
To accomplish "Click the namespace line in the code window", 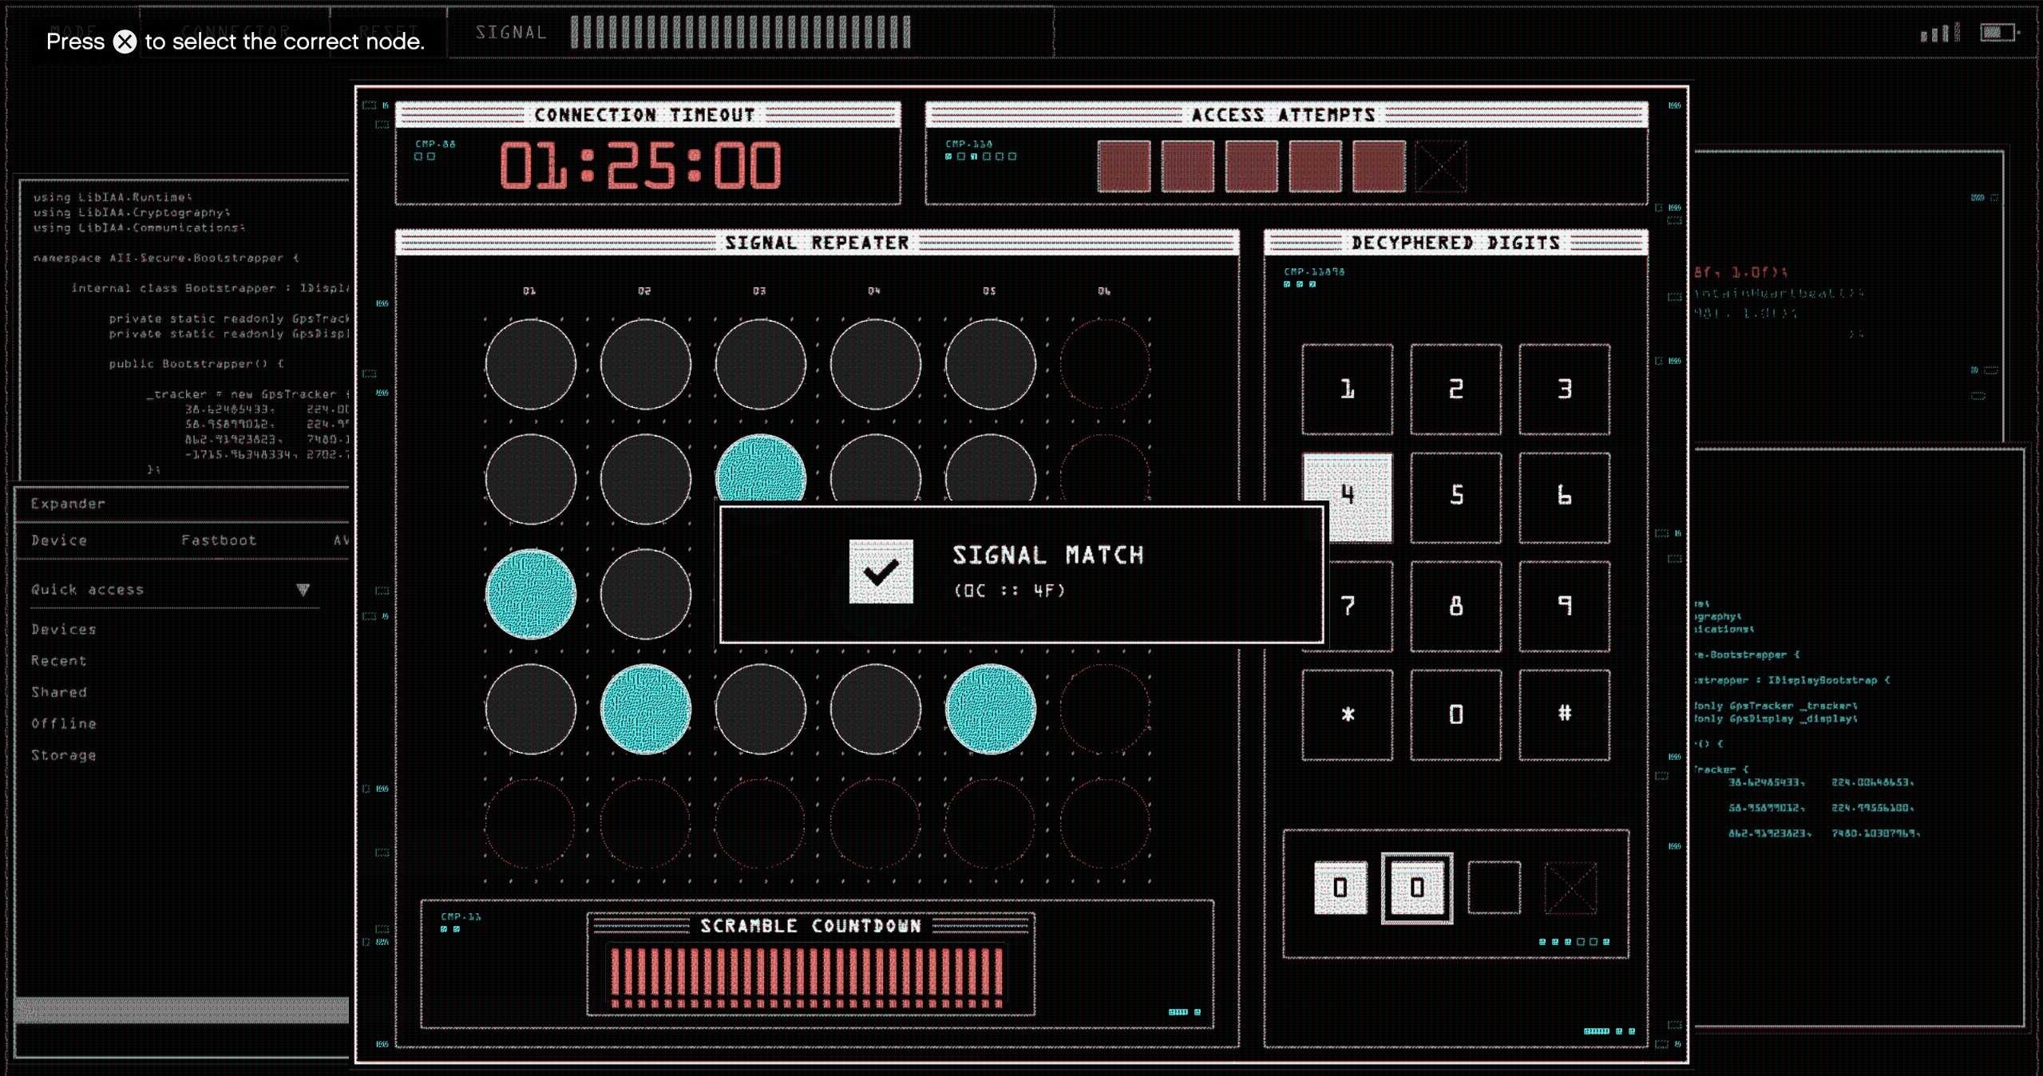I will 166,258.
